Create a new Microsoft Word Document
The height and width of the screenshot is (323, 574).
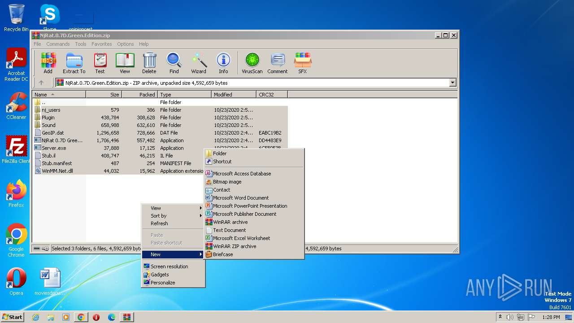point(254,198)
